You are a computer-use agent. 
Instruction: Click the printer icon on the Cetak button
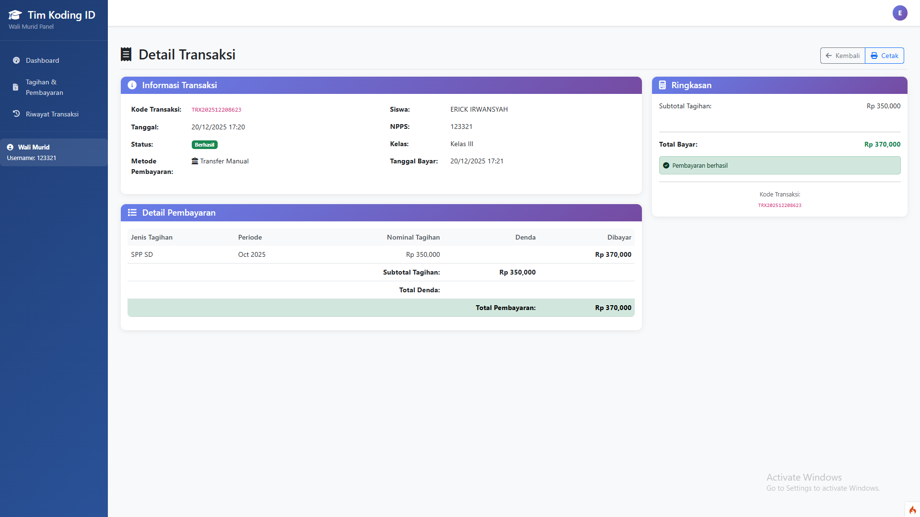click(x=874, y=55)
